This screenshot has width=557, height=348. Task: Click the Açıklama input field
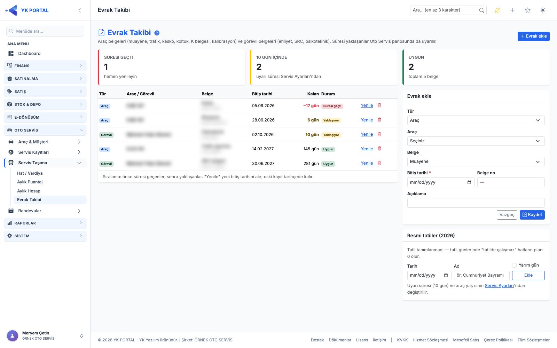point(476,203)
